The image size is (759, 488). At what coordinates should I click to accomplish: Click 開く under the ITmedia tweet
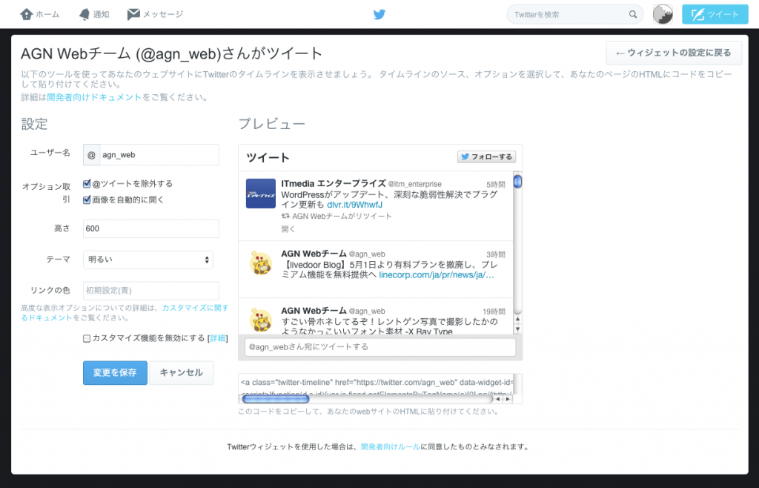coord(288,229)
